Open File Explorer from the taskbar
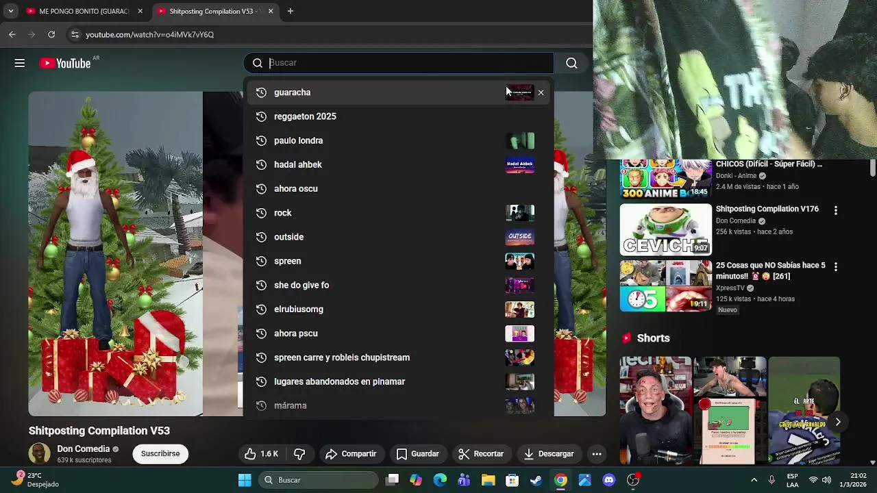Screen dimensions: 877x493 click(488, 480)
